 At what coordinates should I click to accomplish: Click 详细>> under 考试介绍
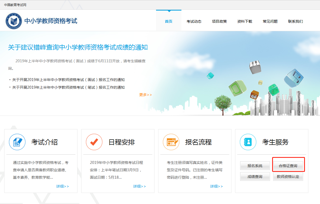pos(62,186)
